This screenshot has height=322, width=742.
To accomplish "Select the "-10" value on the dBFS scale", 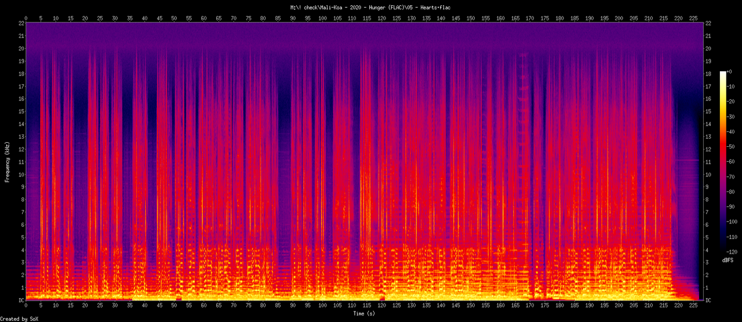I will [x=732, y=86].
